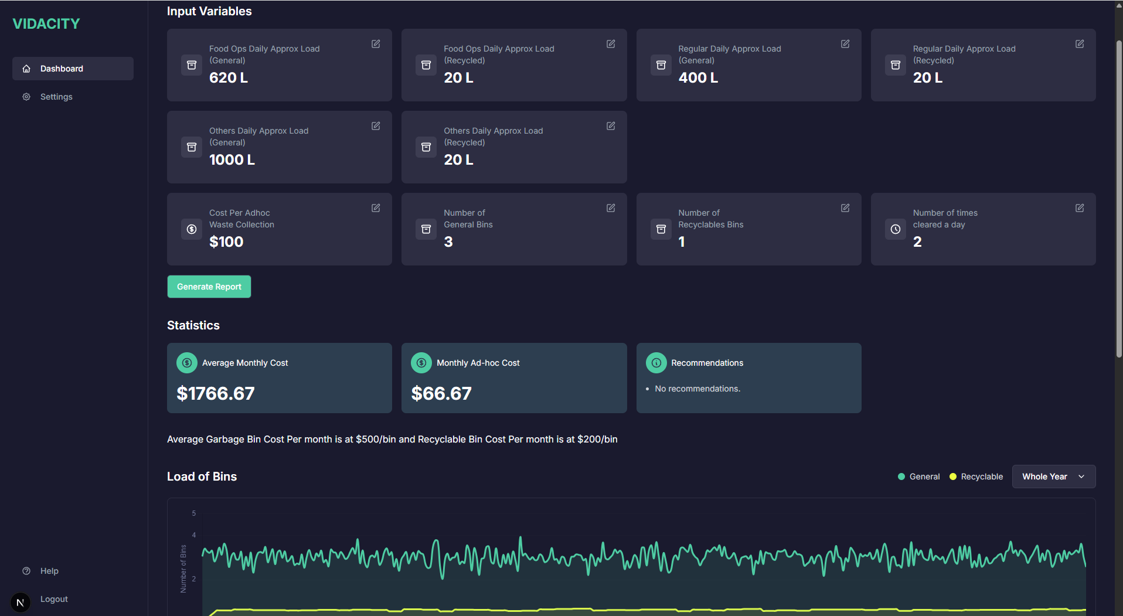
Task: Open the Whole Year period dropdown
Action: click(1053, 477)
